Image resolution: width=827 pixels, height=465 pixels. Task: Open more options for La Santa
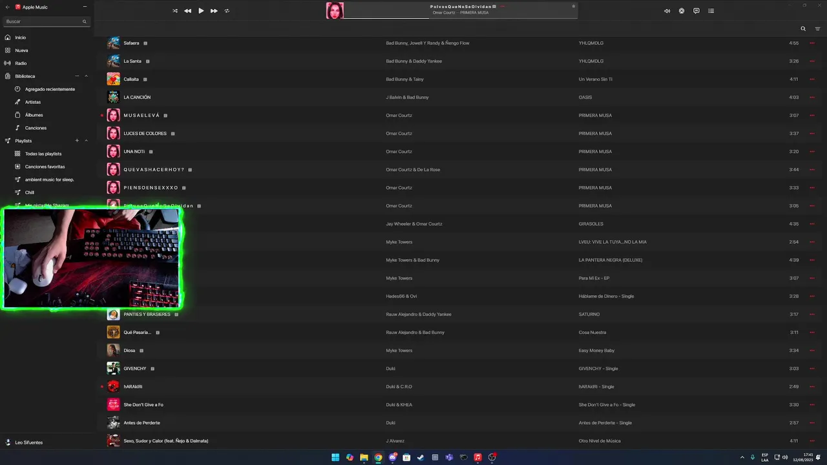click(x=812, y=61)
